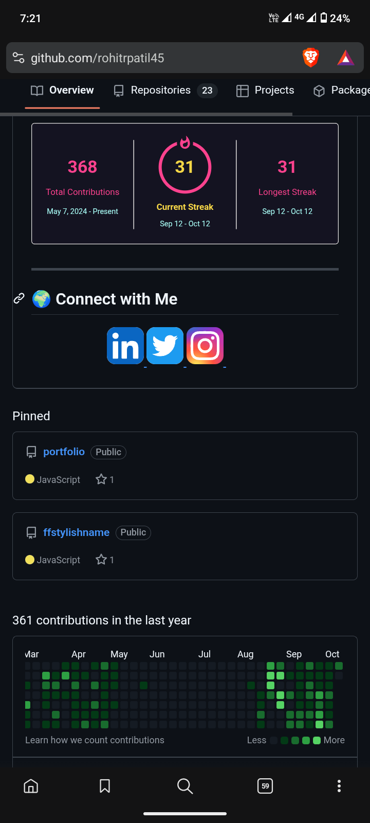Open the browser three-dot menu

339,786
